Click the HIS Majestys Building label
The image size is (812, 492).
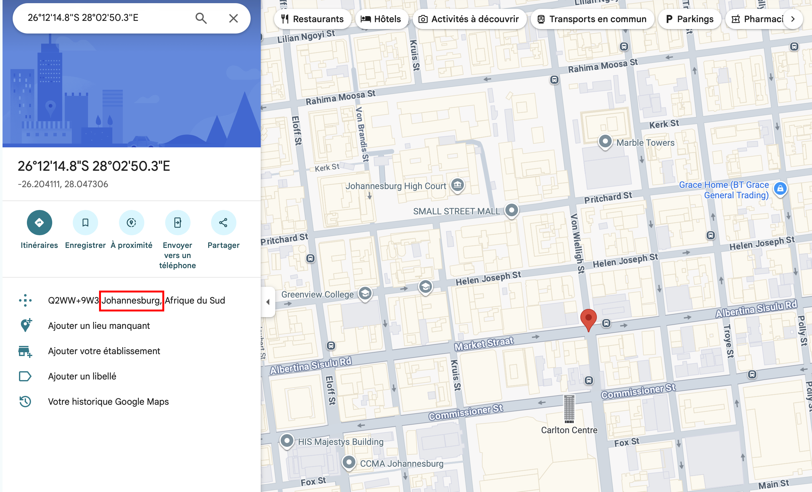341,442
